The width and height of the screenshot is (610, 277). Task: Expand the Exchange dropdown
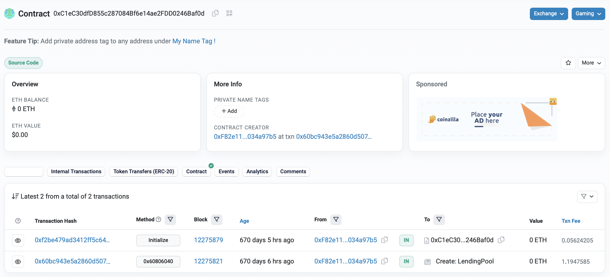pyautogui.click(x=548, y=14)
